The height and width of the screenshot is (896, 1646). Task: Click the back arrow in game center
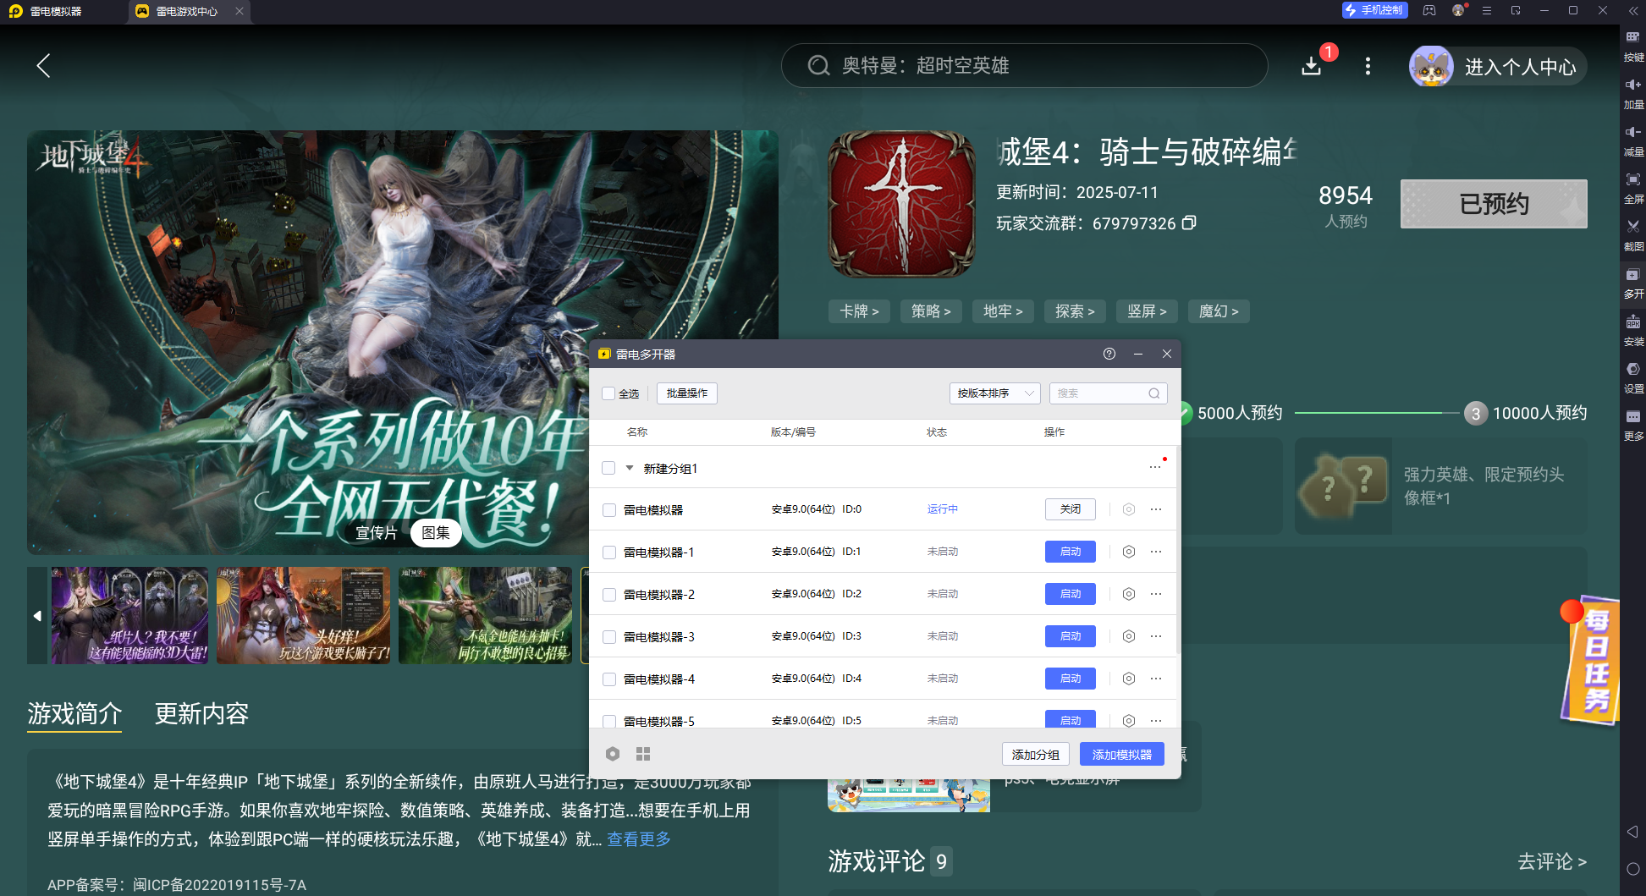pyautogui.click(x=44, y=65)
